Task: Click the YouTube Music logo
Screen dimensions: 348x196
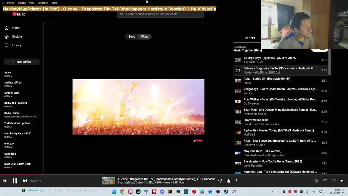Action: [x=19, y=14]
